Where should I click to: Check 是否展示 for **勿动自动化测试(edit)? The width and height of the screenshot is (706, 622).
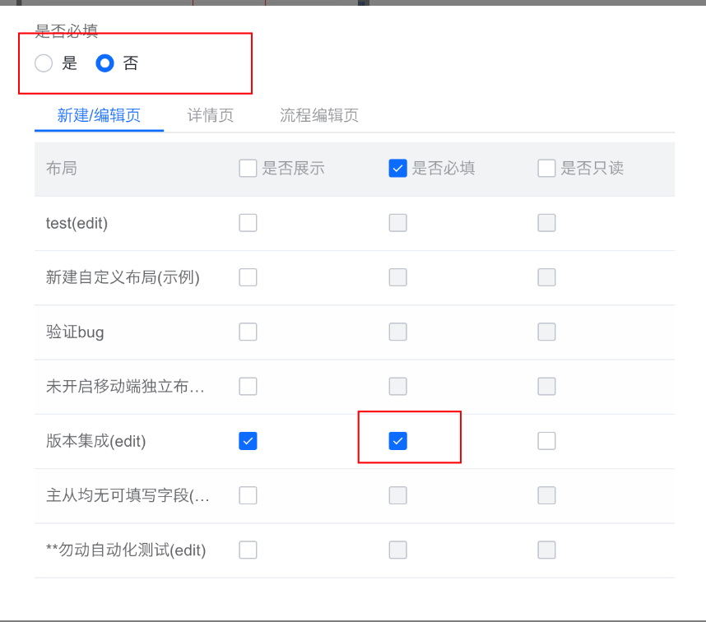coord(248,550)
